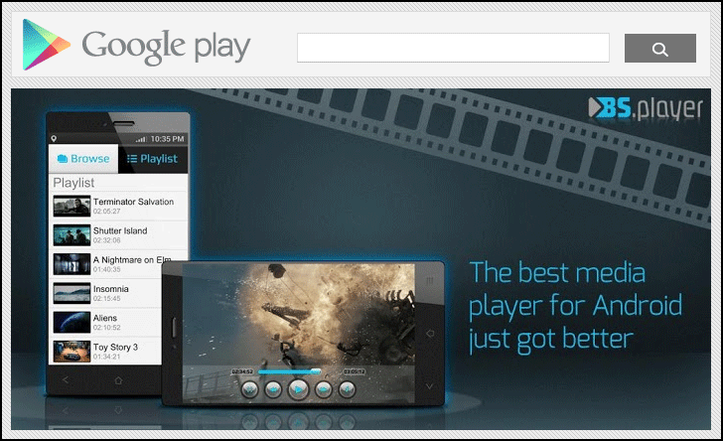
Task: Click the Google Play triangle logo
Action: [x=46, y=45]
